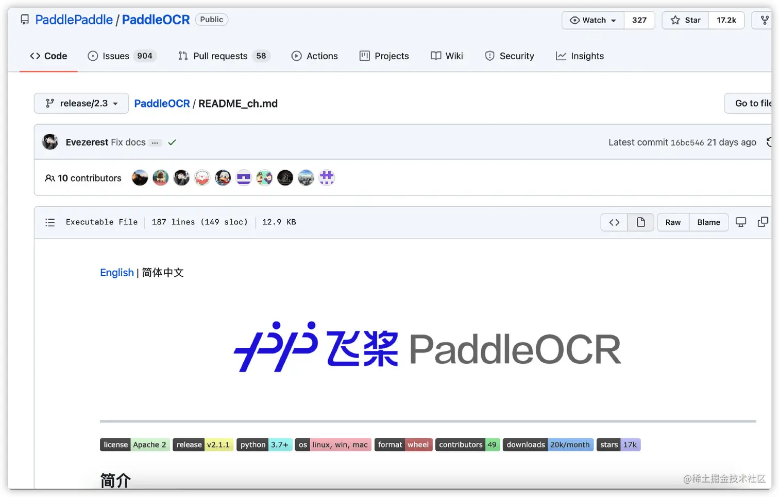Expand the Watch dropdown arrow
Viewport: 779px width, 497px height.
pos(613,21)
